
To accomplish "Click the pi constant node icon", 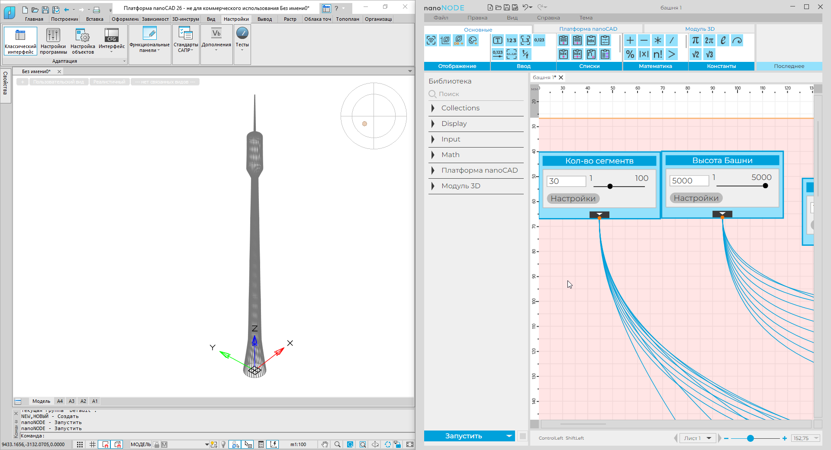I will pos(695,41).
